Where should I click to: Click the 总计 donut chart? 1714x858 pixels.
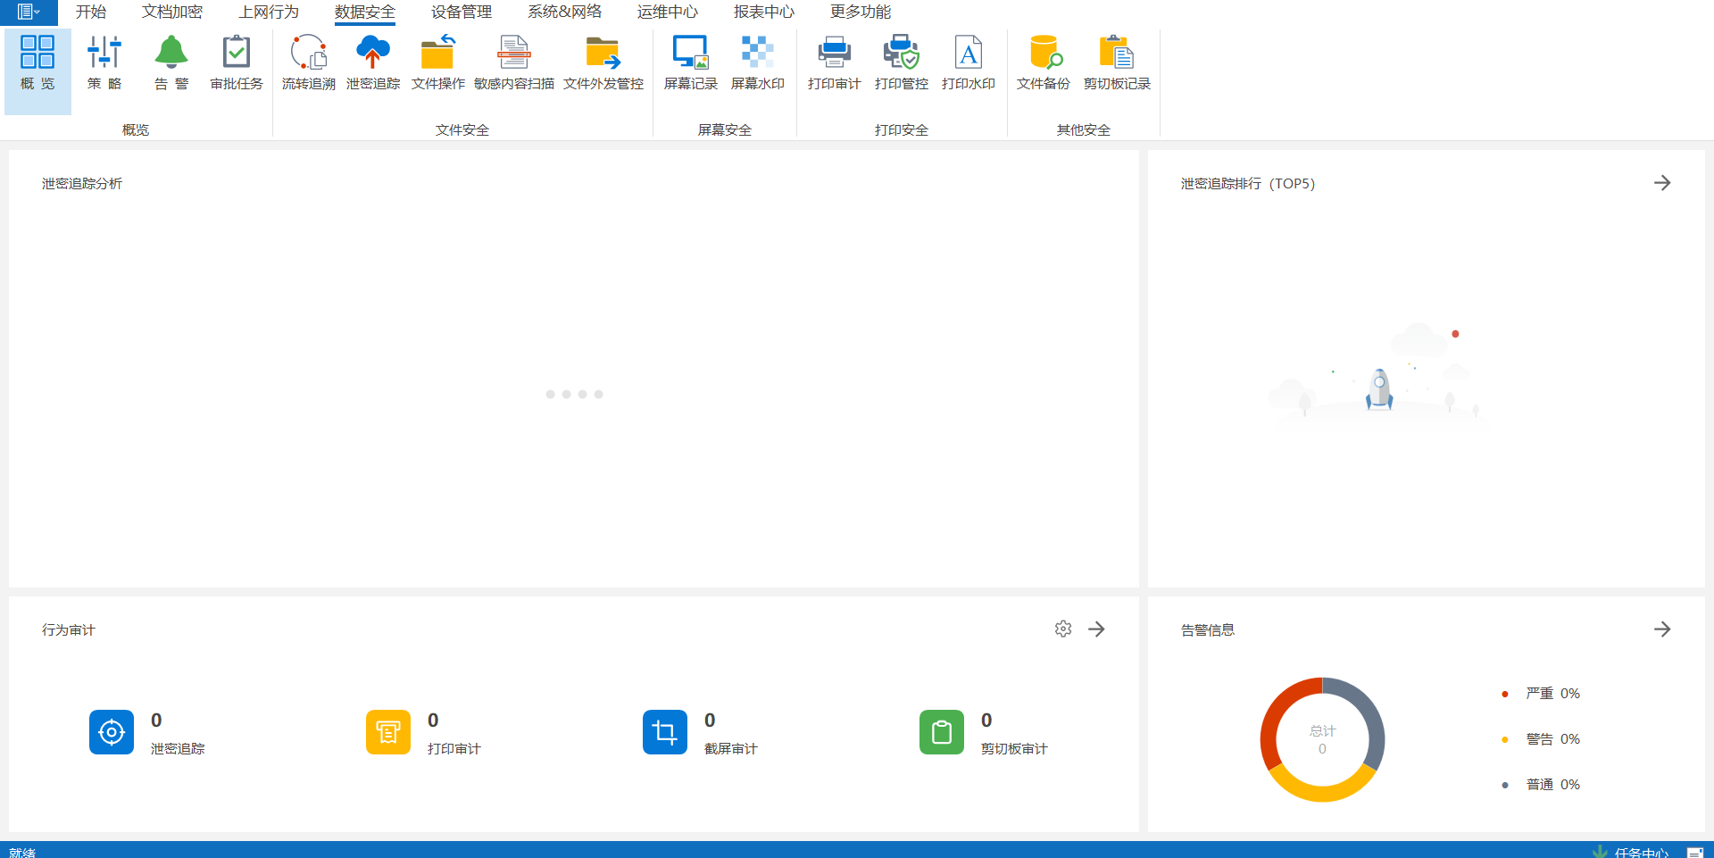[x=1322, y=739]
